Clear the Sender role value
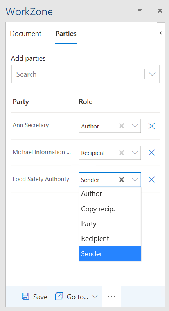Screen dimensions: 169x311 click(122, 180)
